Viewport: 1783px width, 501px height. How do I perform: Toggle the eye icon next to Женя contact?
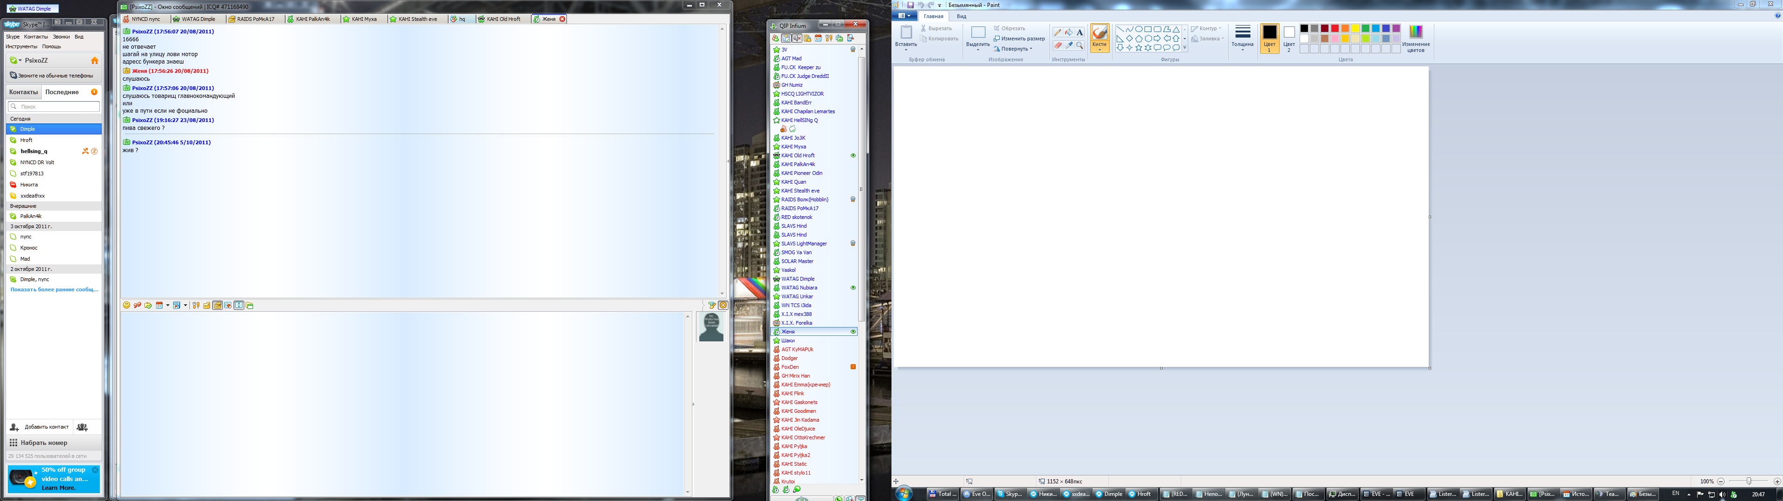click(853, 332)
